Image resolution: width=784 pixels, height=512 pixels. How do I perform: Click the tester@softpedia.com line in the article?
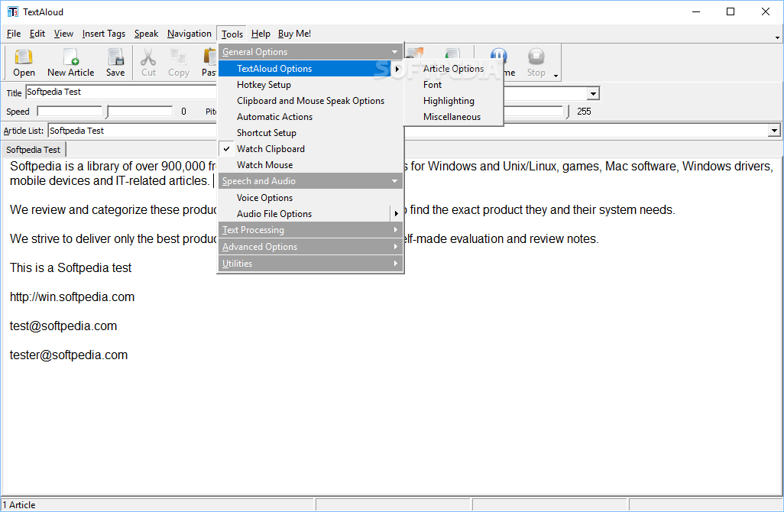[x=69, y=355]
